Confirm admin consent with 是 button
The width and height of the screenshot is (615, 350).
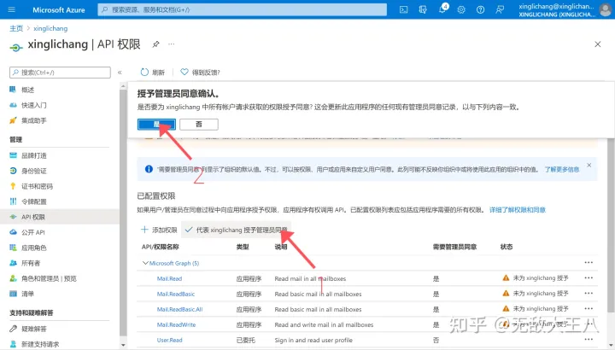click(x=156, y=124)
